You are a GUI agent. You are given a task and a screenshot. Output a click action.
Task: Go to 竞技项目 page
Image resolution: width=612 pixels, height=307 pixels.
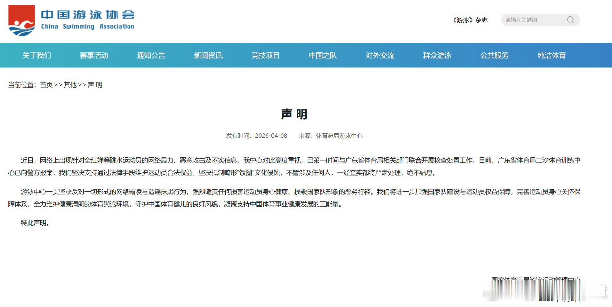coord(265,55)
